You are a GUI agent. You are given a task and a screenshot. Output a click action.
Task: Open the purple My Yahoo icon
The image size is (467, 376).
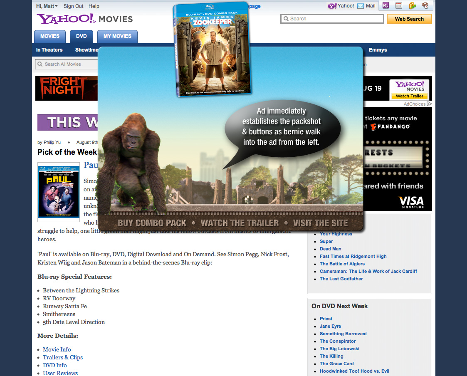(385, 5)
